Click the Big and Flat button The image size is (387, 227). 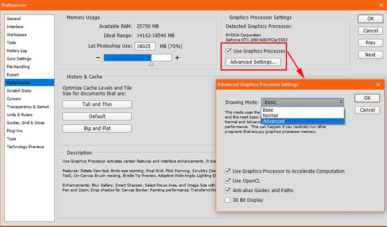click(x=97, y=128)
